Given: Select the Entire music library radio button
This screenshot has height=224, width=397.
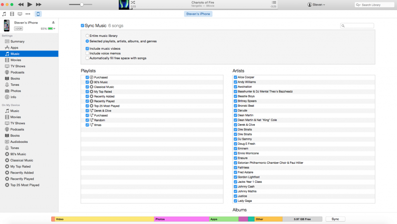Looking at the screenshot, I should point(87,36).
